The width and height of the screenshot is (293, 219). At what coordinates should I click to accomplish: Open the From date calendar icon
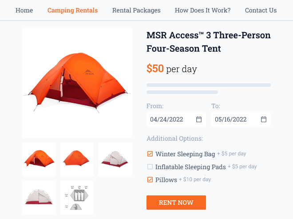point(199,119)
